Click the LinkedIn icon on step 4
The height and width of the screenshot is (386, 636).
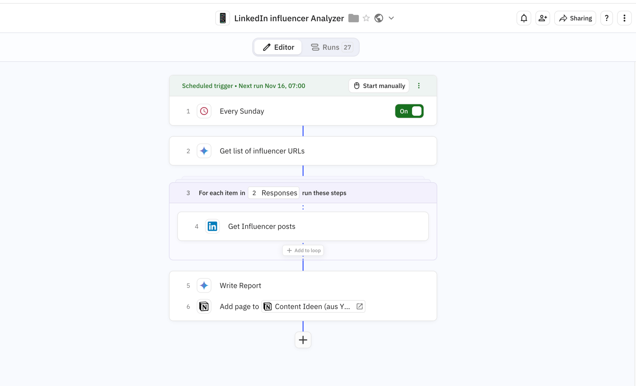tap(212, 226)
